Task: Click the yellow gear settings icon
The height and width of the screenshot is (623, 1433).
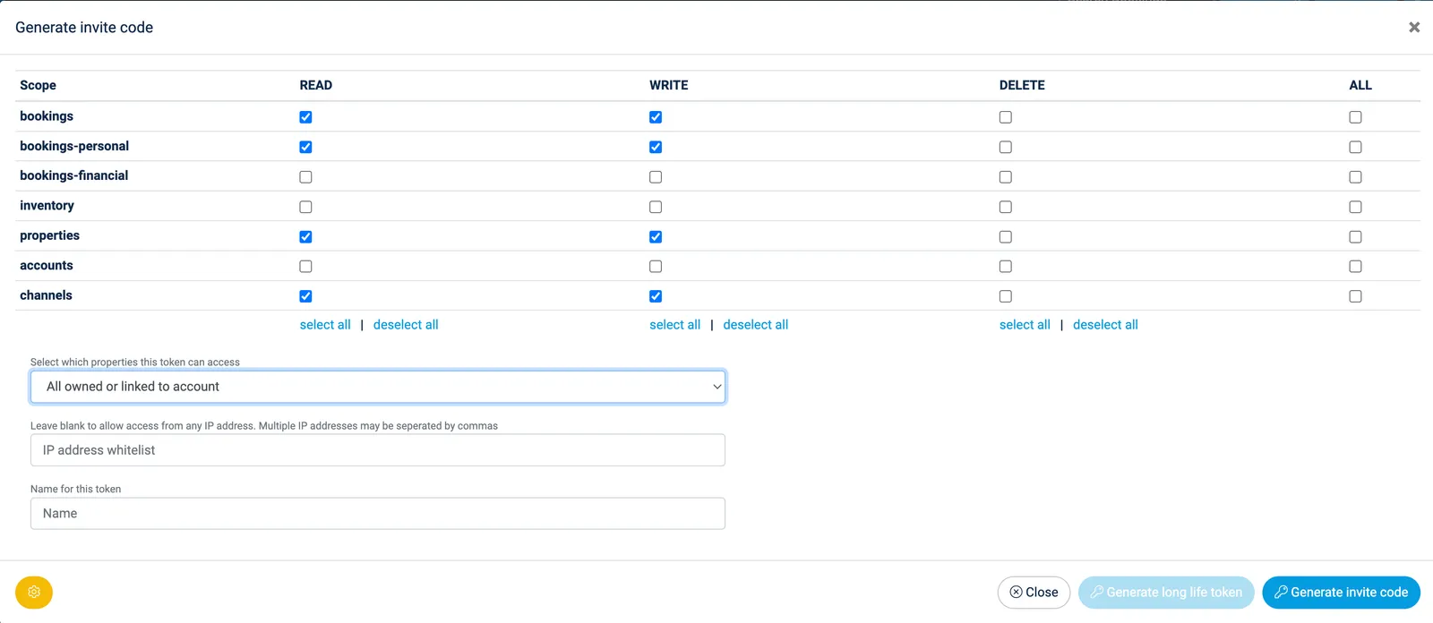Action: point(34,592)
